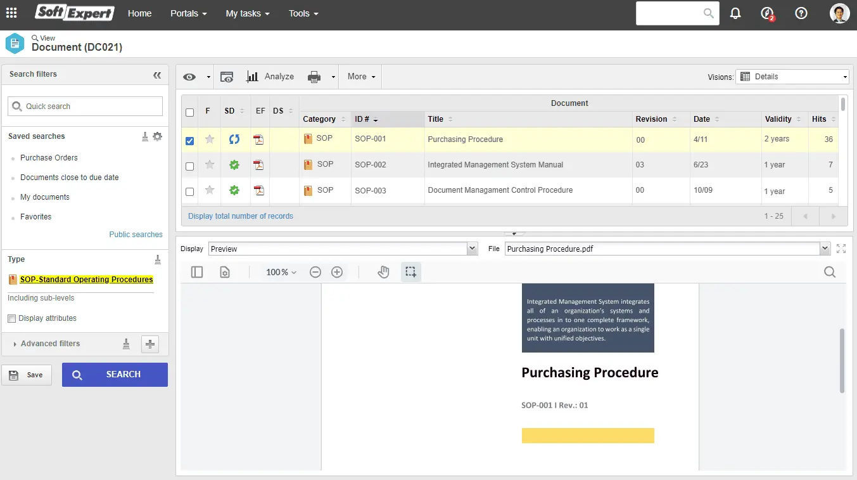Viewport: 857px width, 480px height.
Task: Toggle the sidebar panel in the PDF viewer
Action: tap(196, 271)
